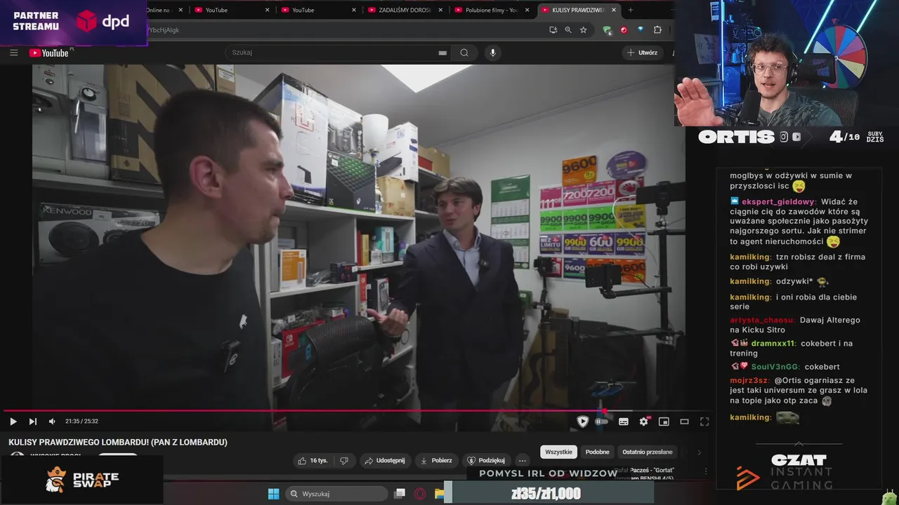Like the video (16 tys.)
This screenshot has width=899, height=505.
[x=313, y=460]
